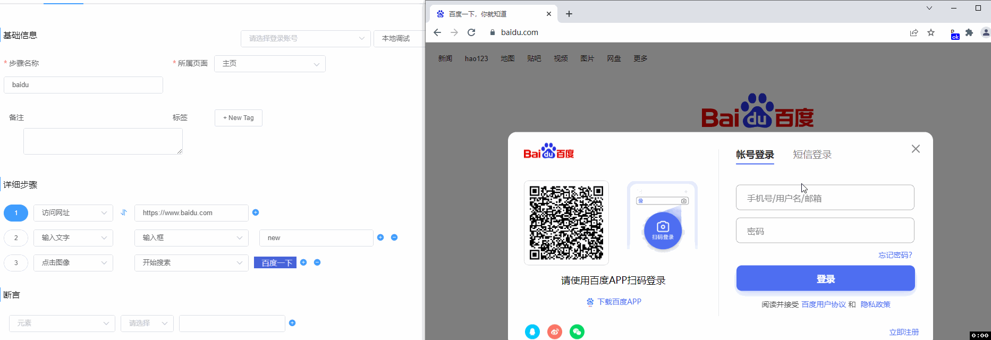Click the 扫码登录 camera icon
The width and height of the screenshot is (991, 340).
pyautogui.click(x=663, y=230)
